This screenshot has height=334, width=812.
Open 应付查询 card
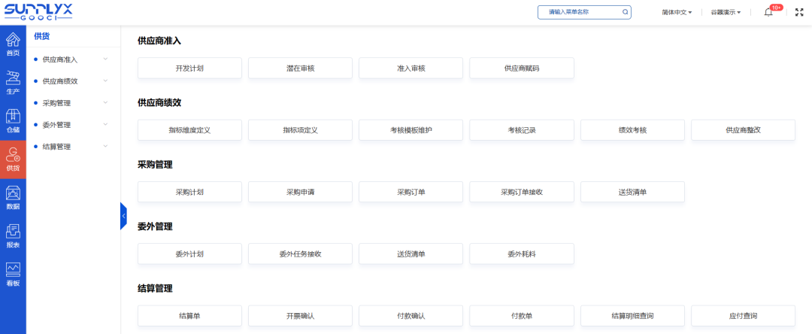[743, 315]
